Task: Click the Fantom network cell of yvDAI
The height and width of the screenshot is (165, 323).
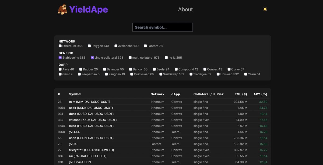Action: [156, 144]
